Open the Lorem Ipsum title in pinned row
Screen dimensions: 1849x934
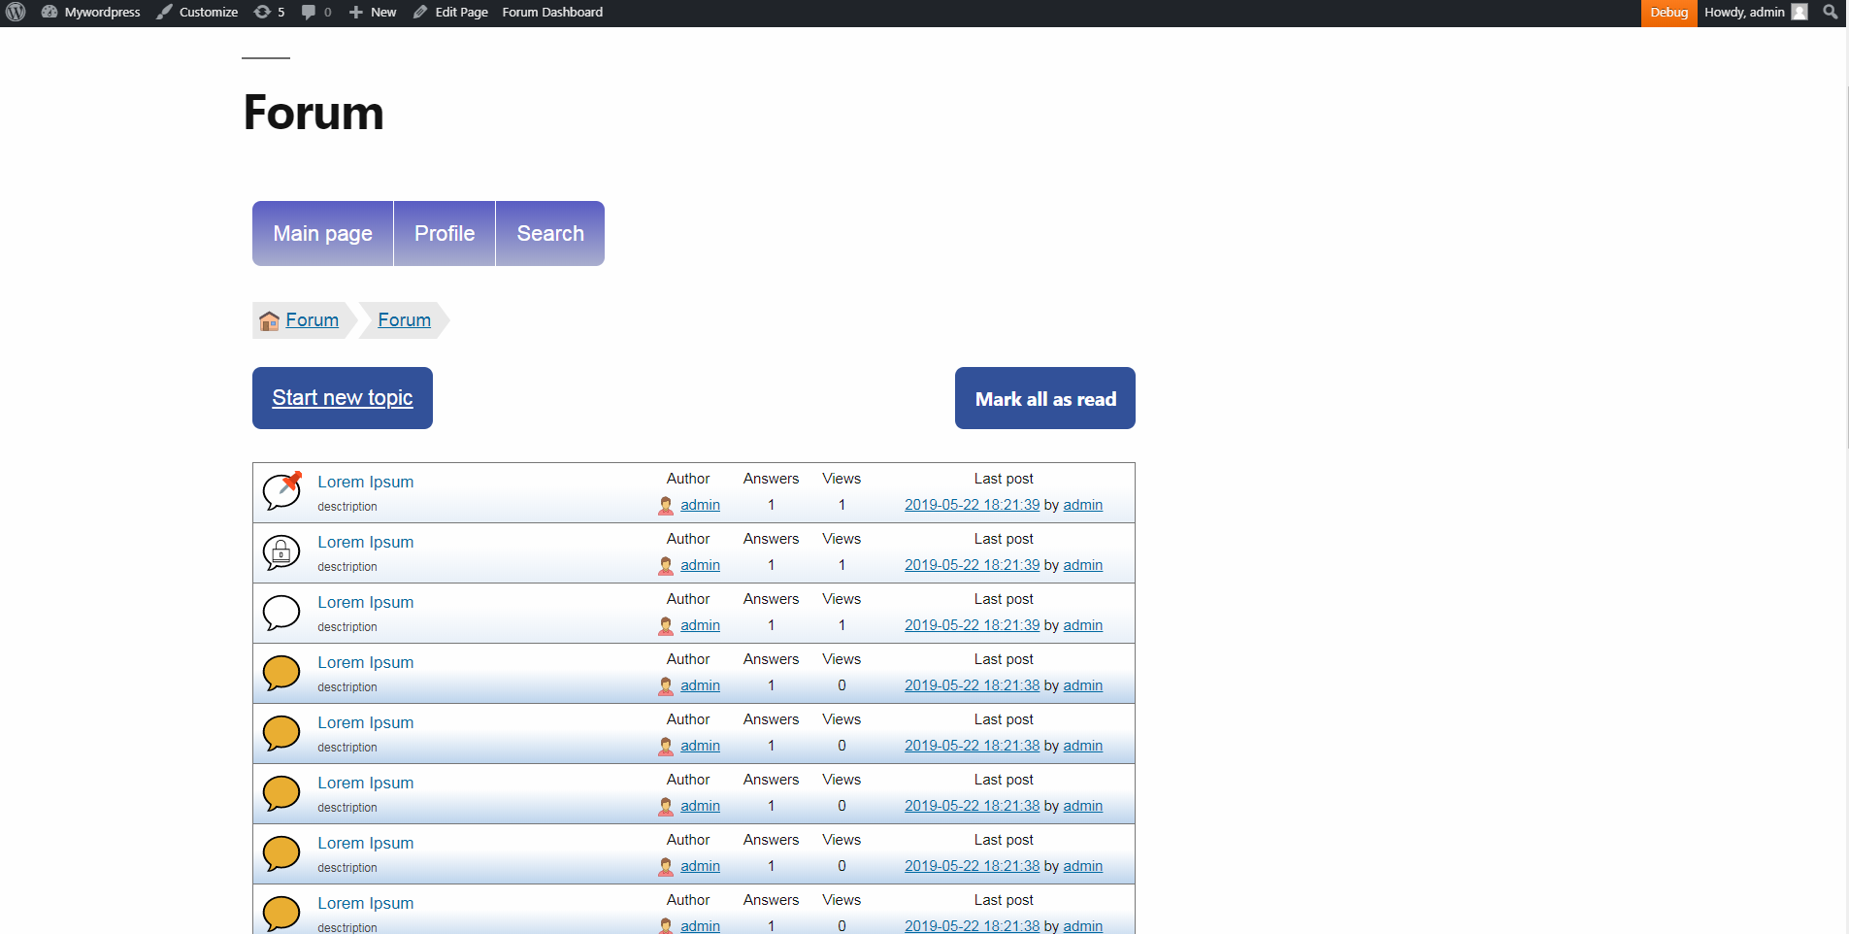(x=366, y=482)
